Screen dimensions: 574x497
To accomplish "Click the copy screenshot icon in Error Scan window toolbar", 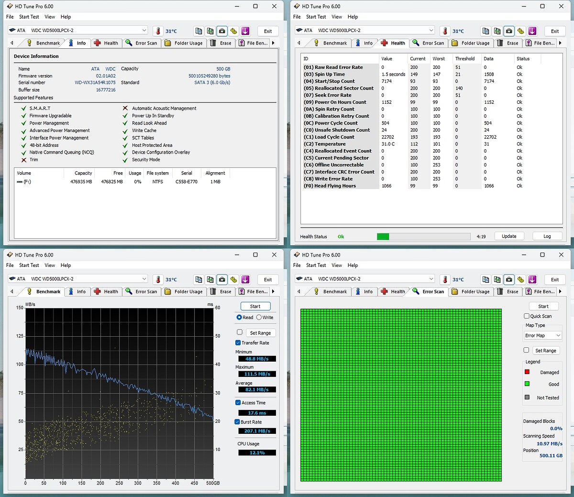I will 497,279.
